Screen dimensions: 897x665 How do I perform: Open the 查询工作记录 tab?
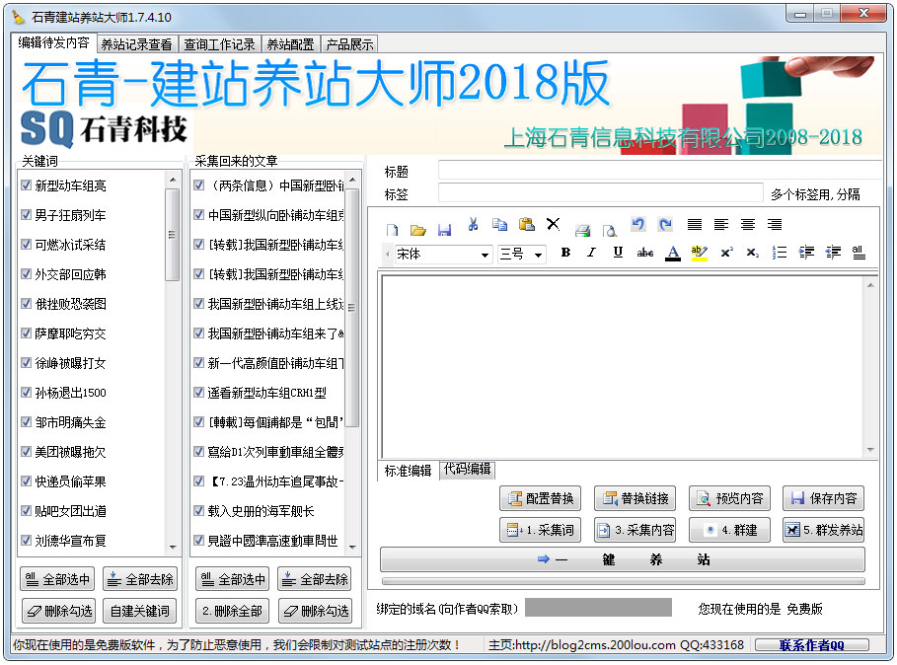coord(219,44)
